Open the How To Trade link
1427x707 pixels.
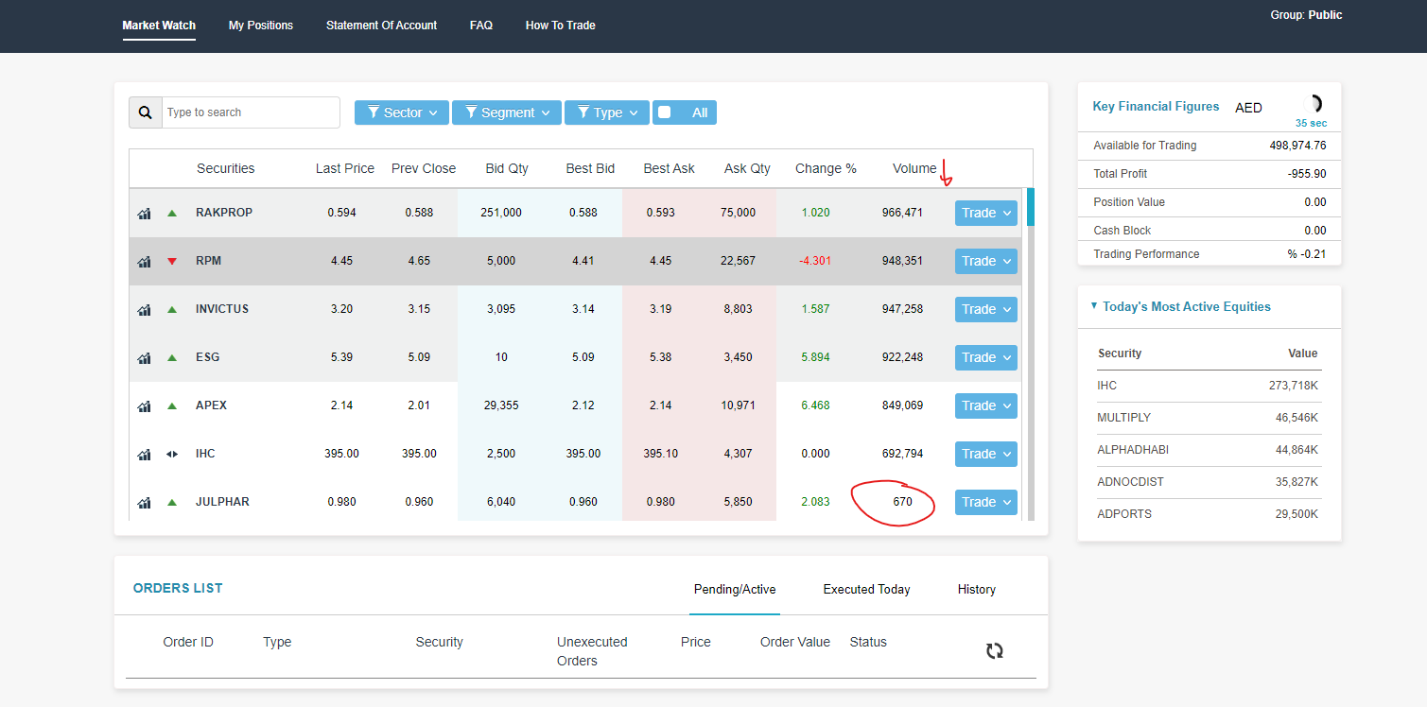click(x=560, y=26)
